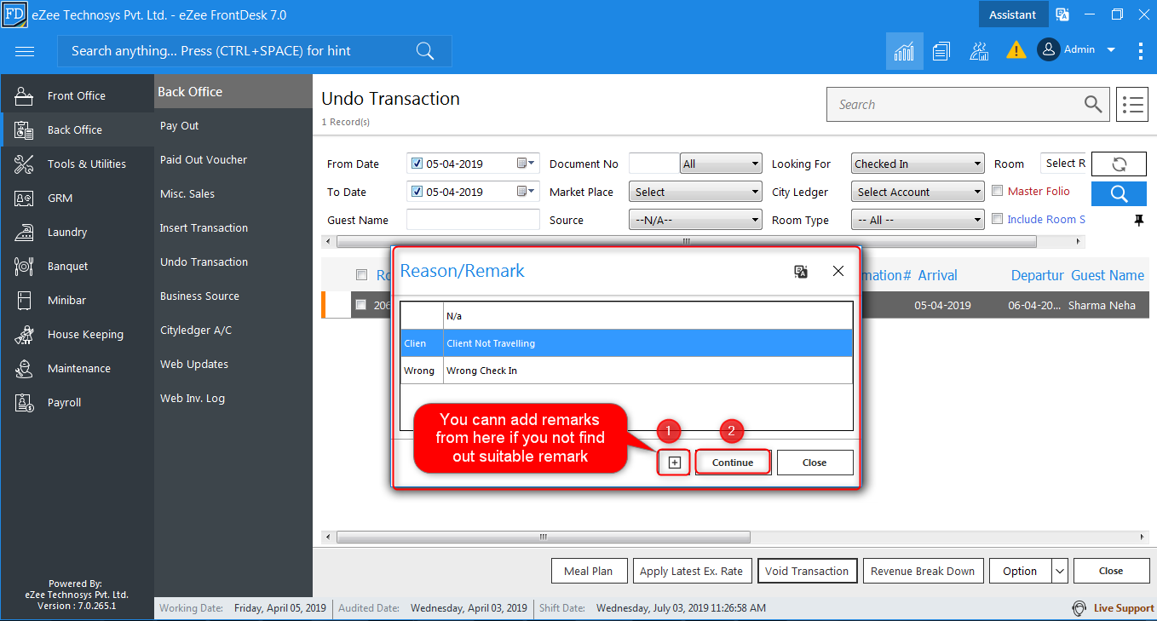The width and height of the screenshot is (1157, 621).
Task: Open Business Source menu item
Action: [x=200, y=296]
